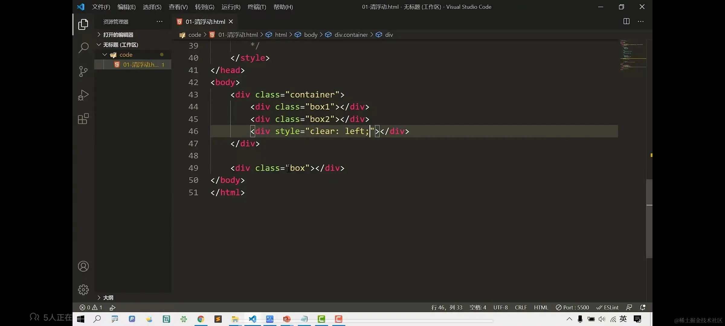Click div.container in the breadcrumb
This screenshot has width=725, height=326.
pyautogui.click(x=351, y=35)
